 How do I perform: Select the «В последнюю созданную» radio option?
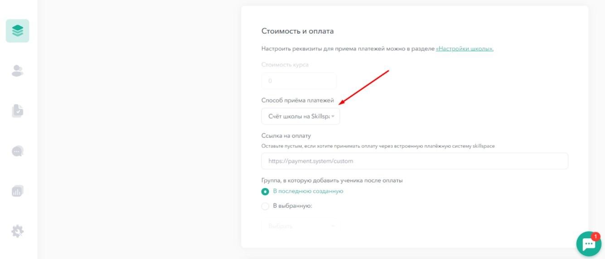[x=265, y=192]
